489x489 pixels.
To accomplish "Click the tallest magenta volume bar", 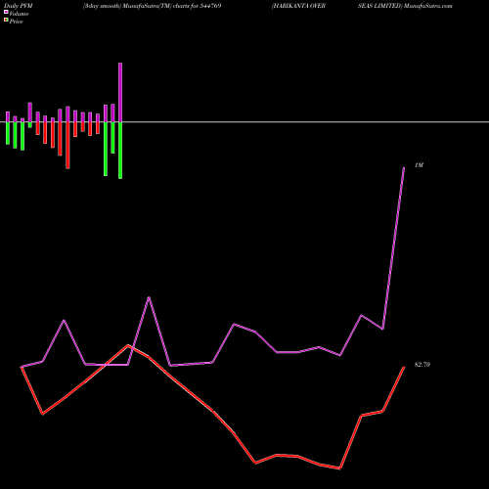I will (120, 92).
